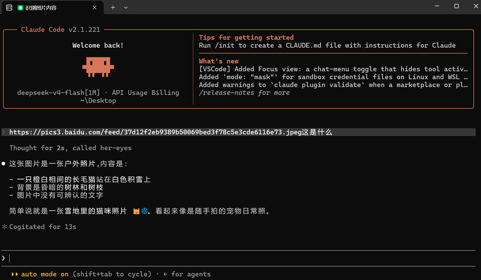481x280 pixels.
Task: Click the 'Cogitated for 13s' status line
Action: pyautogui.click(x=43, y=227)
